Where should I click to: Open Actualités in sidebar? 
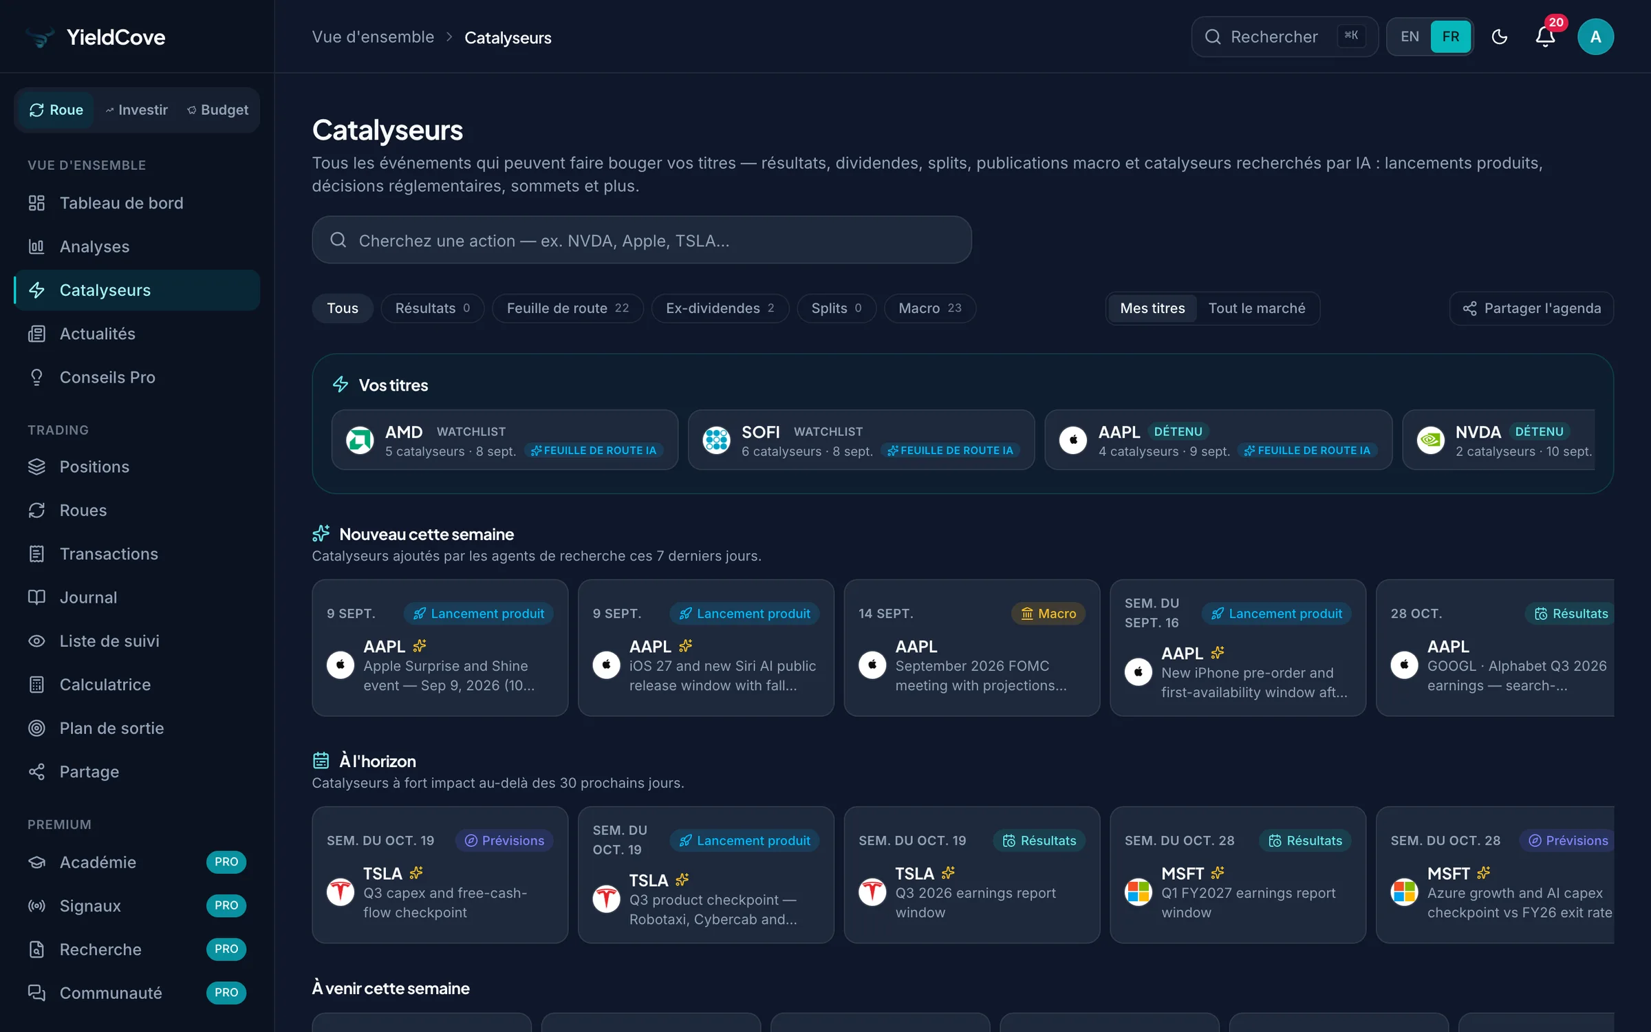click(x=137, y=334)
